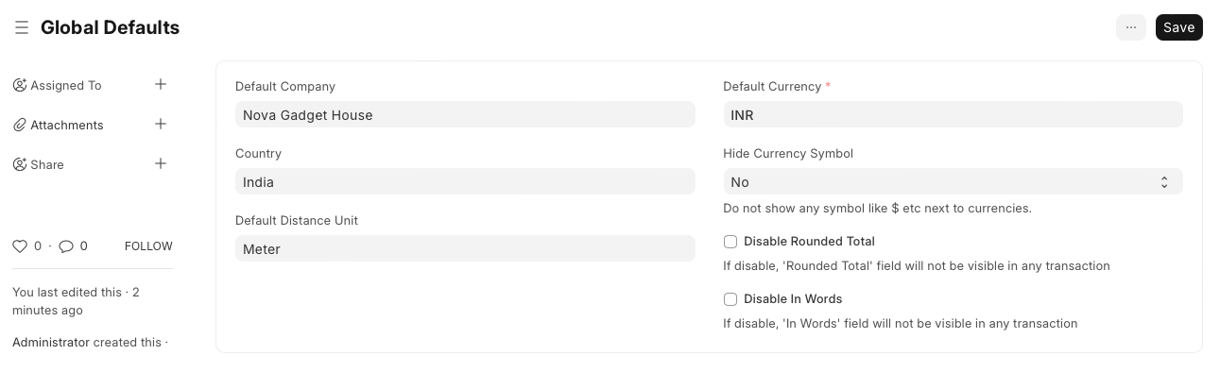
Task: Open the Default Currency INR link field
Action: (953, 115)
